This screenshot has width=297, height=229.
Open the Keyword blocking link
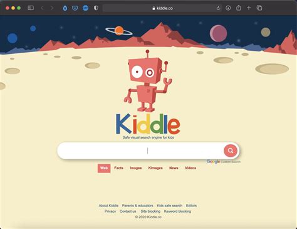177,211
